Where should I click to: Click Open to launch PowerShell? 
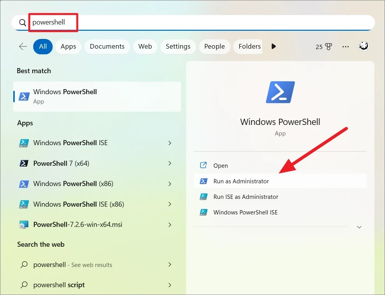[220, 165]
